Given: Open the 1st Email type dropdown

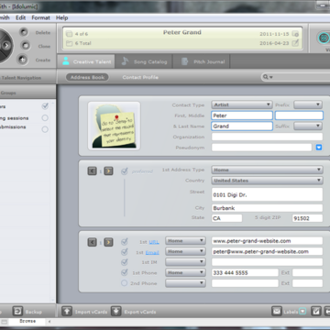Looking at the screenshot, I should 185,251.
